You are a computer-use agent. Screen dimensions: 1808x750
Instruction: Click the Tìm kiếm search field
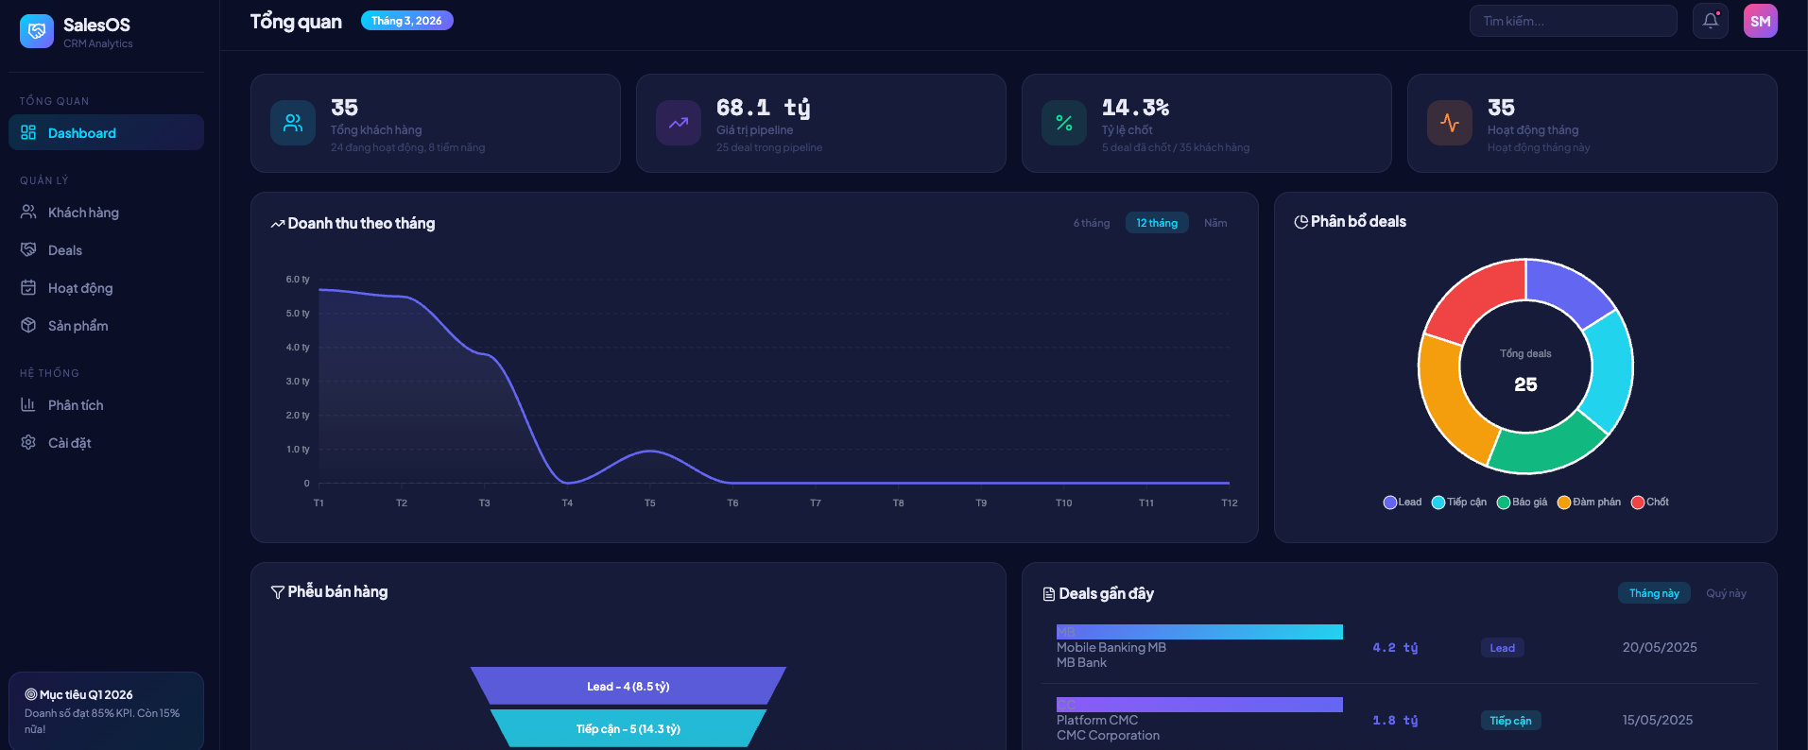[1573, 21]
